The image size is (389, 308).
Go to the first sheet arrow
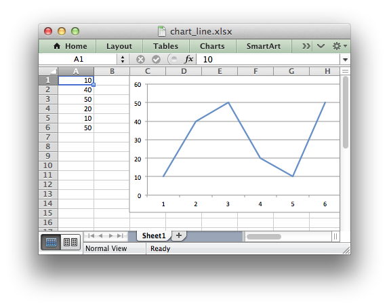click(x=91, y=235)
